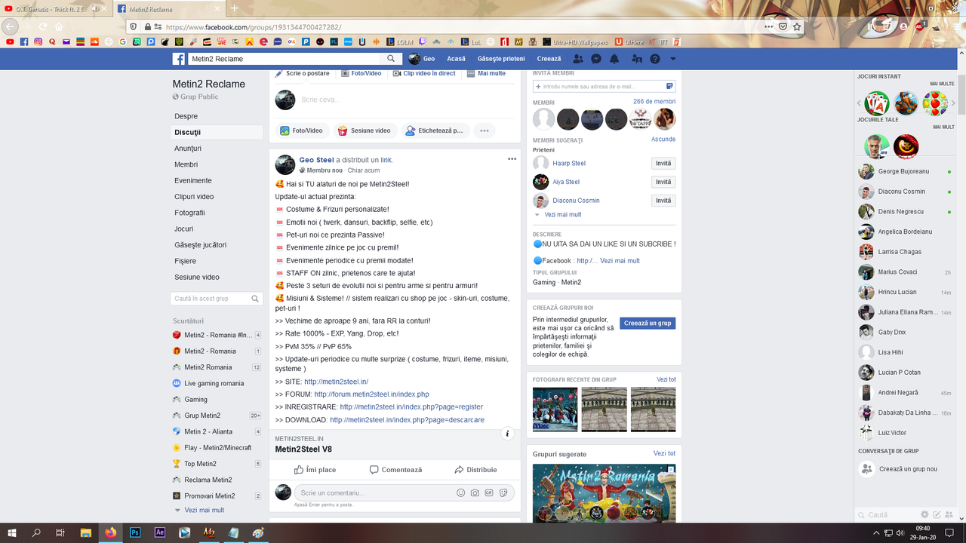Open the metin2steel.in forum link

pos(371,394)
